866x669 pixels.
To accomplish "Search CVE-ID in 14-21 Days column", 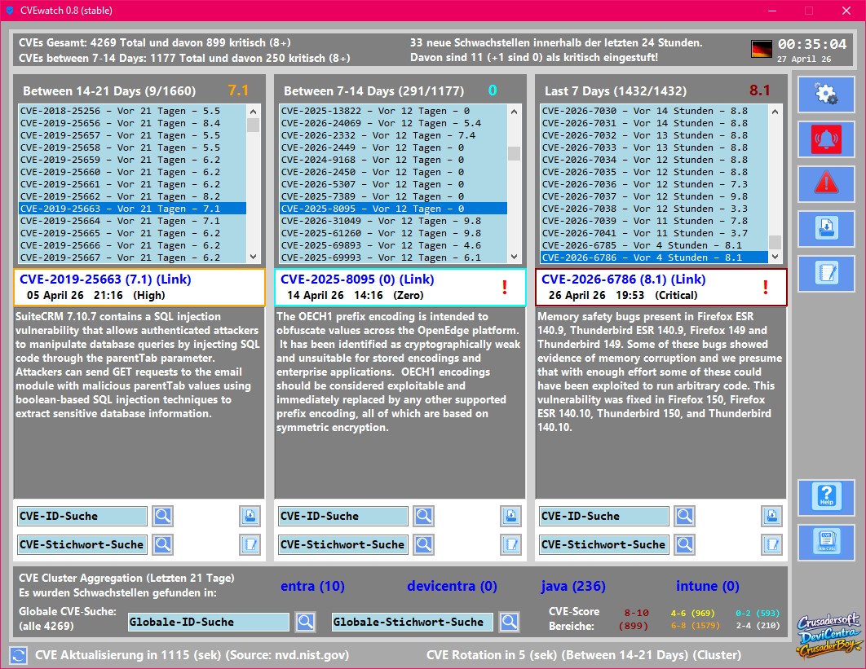I will click(163, 516).
